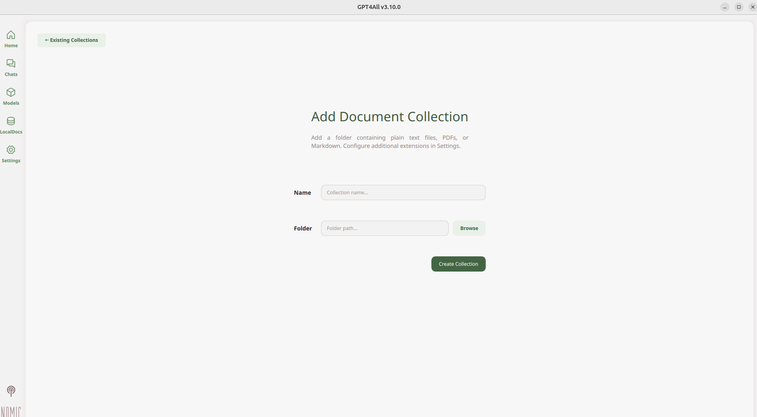Focus the Collection name input field
This screenshot has height=417, width=757.
[x=403, y=193]
